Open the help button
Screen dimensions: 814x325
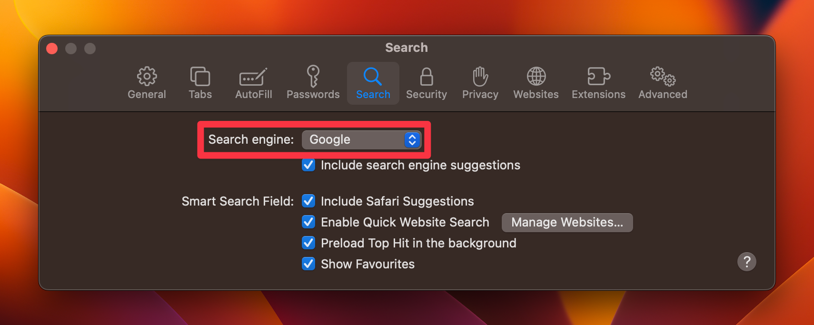coord(747,262)
